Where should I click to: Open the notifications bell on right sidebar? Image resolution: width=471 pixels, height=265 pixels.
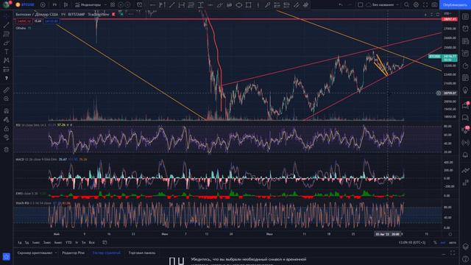click(465, 155)
